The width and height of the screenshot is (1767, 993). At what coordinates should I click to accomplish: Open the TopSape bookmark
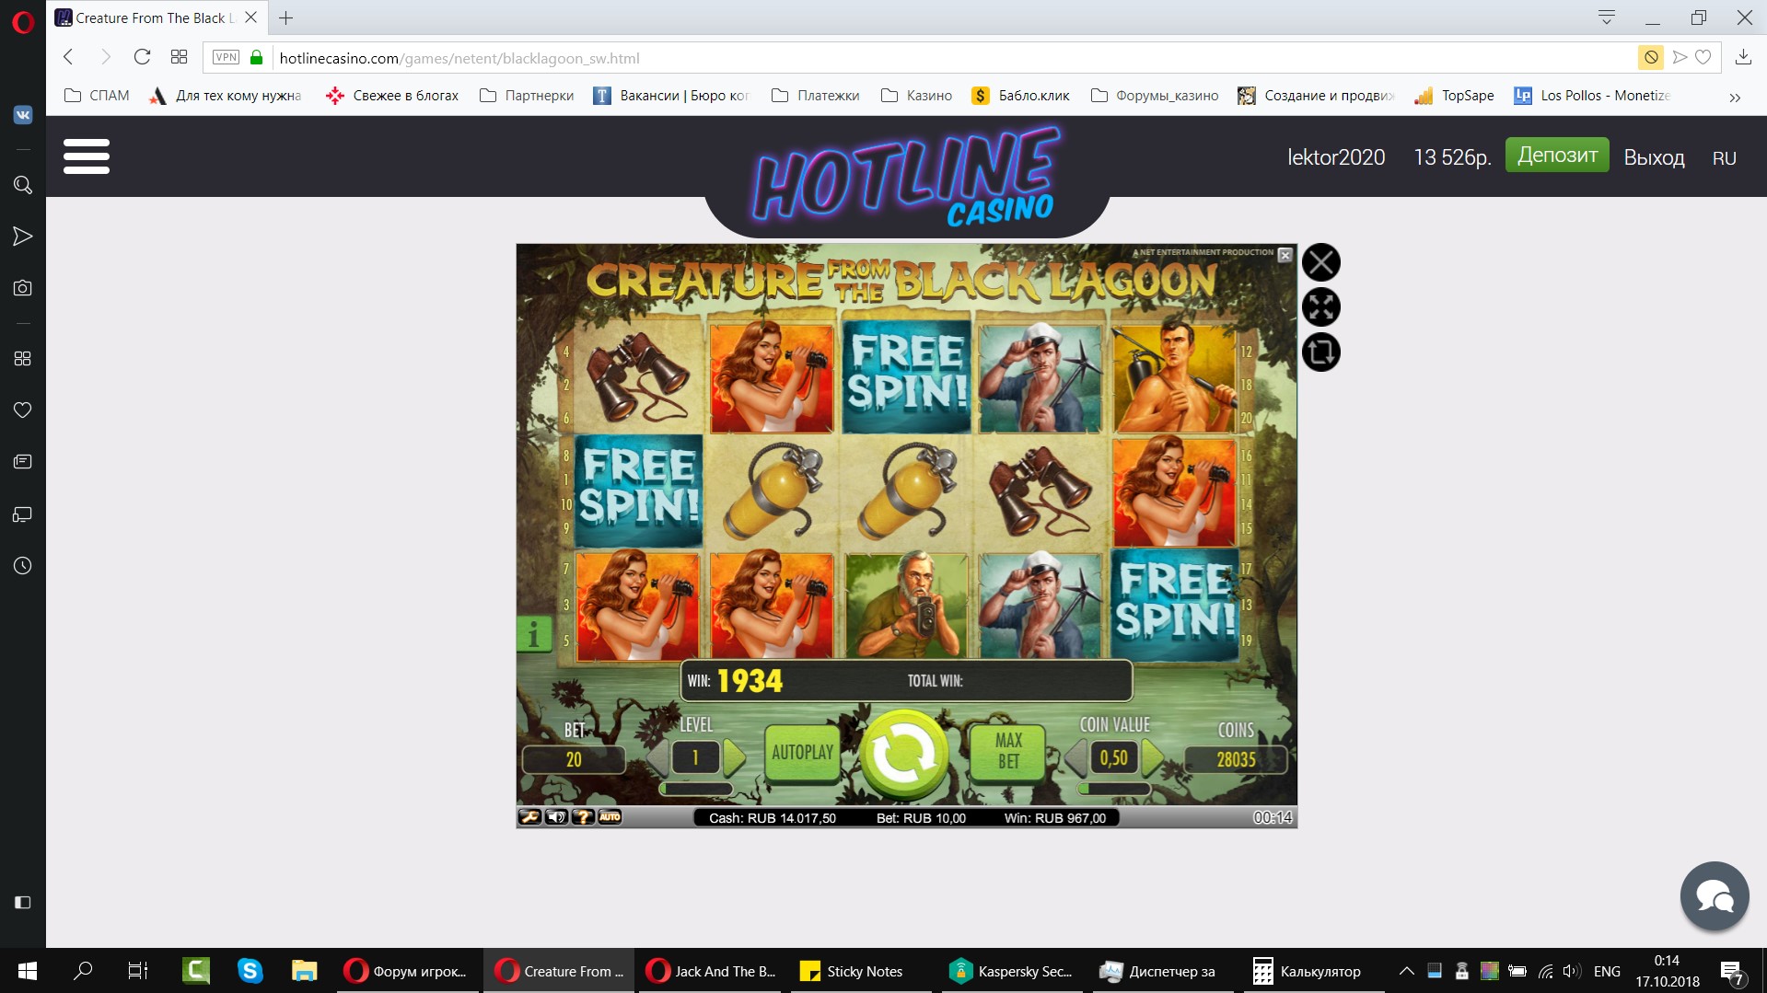pos(1454,96)
